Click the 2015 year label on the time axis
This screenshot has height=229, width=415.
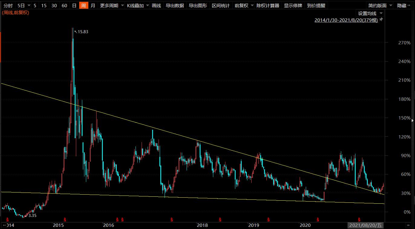tap(58, 225)
